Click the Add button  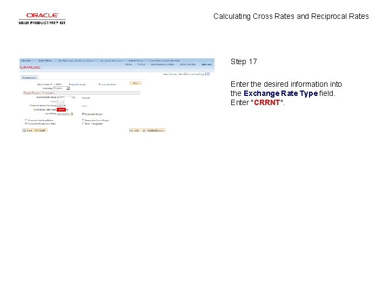click(x=135, y=130)
